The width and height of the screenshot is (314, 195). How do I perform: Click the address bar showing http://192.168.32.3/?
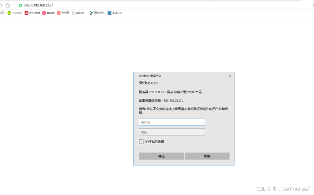tap(38, 5)
